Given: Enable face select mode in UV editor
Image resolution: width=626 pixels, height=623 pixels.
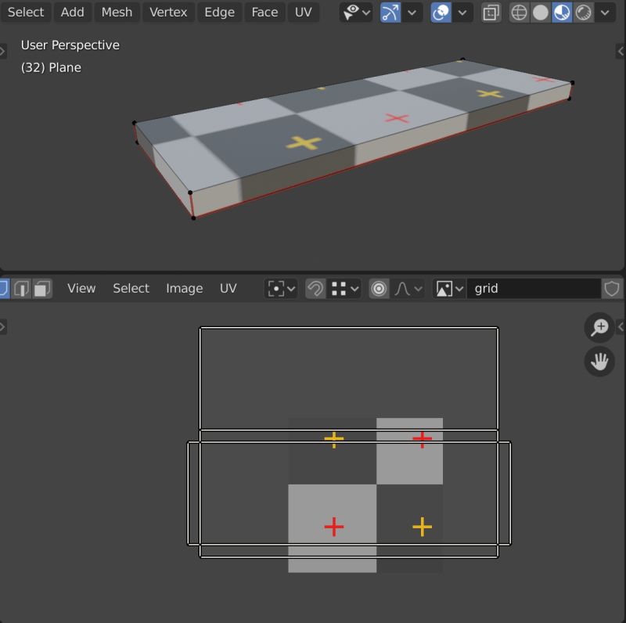Looking at the screenshot, I should [41, 288].
